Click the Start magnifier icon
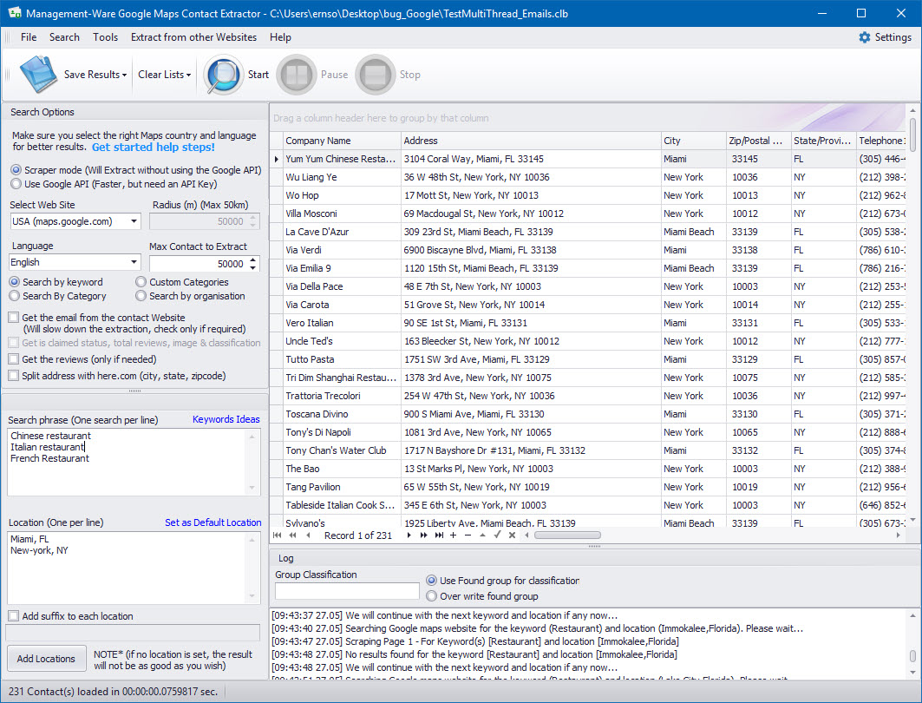This screenshot has height=703, width=922. click(x=224, y=75)
